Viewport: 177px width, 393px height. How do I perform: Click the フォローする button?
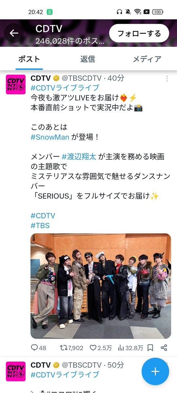(x=139, y=33)
